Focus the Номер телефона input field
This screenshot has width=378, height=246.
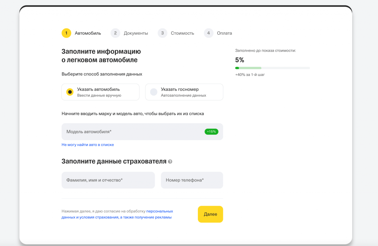coord(192,180)
